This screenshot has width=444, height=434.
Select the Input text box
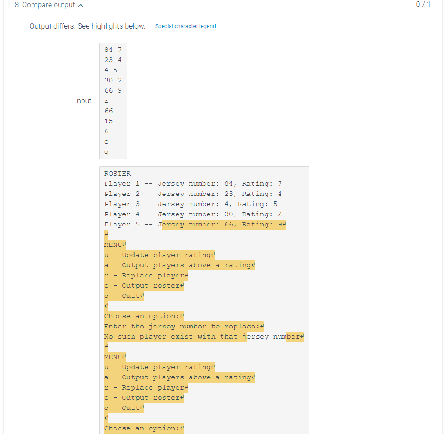click(113, 101)
